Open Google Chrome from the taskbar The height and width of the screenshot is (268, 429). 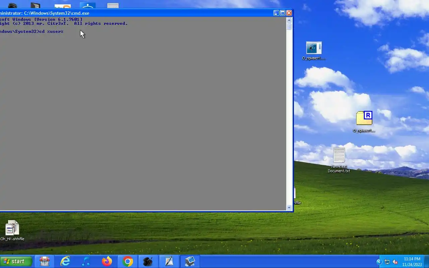128,261
